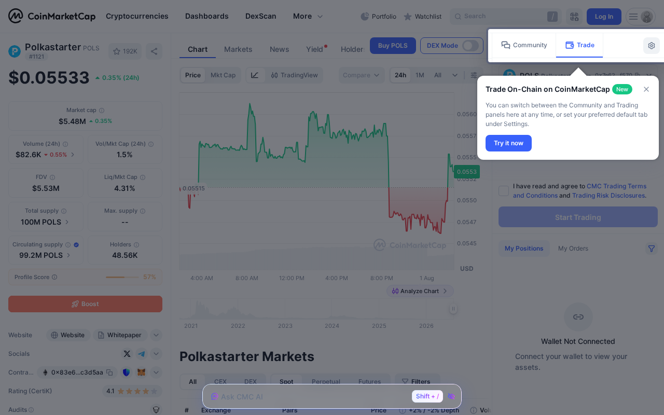The height and width of the screenshot is (415, 664).
Task: Open the Watchlist star link
Action: click(x=422, y=17)
